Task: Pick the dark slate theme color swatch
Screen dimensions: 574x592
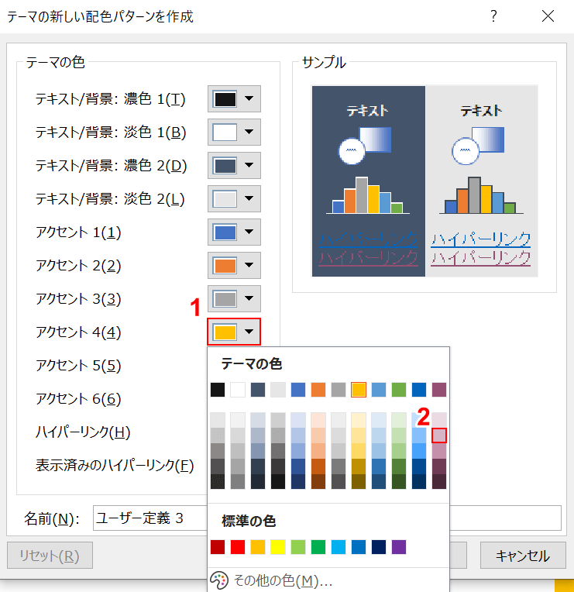Action: (258, 390)
